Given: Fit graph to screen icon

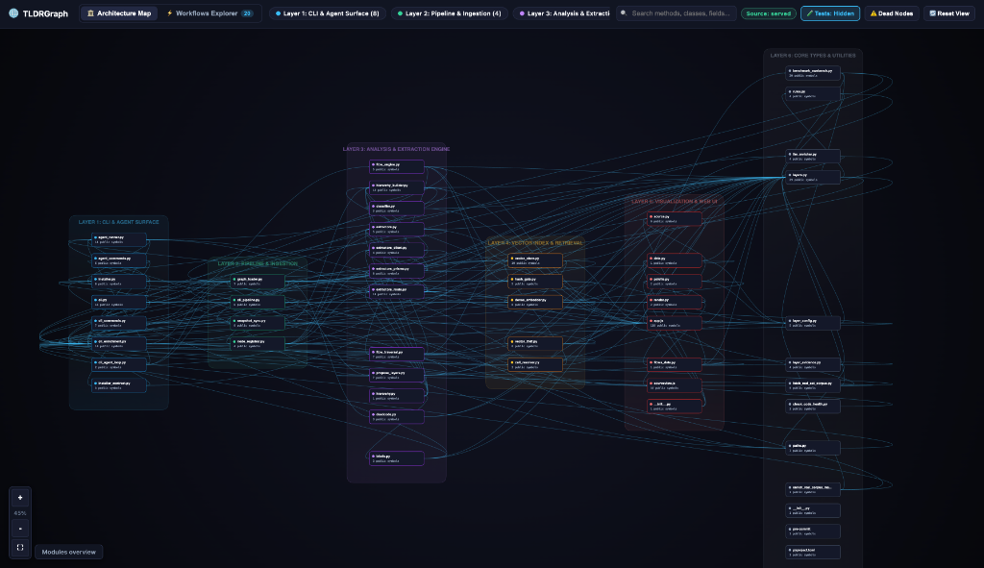Looking at the screenshot, I should tap(20, 547).
